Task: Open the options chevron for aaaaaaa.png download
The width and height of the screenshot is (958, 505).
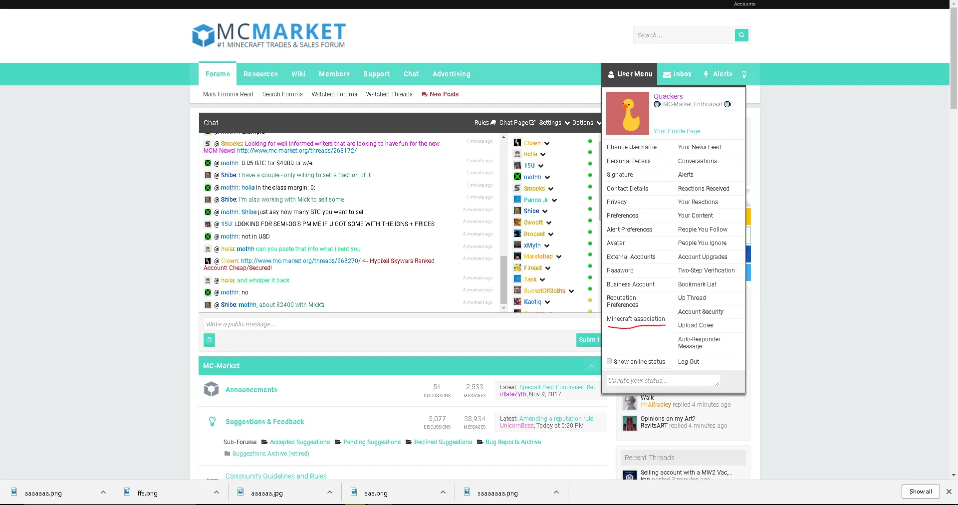Action: [x=103, y=493]
